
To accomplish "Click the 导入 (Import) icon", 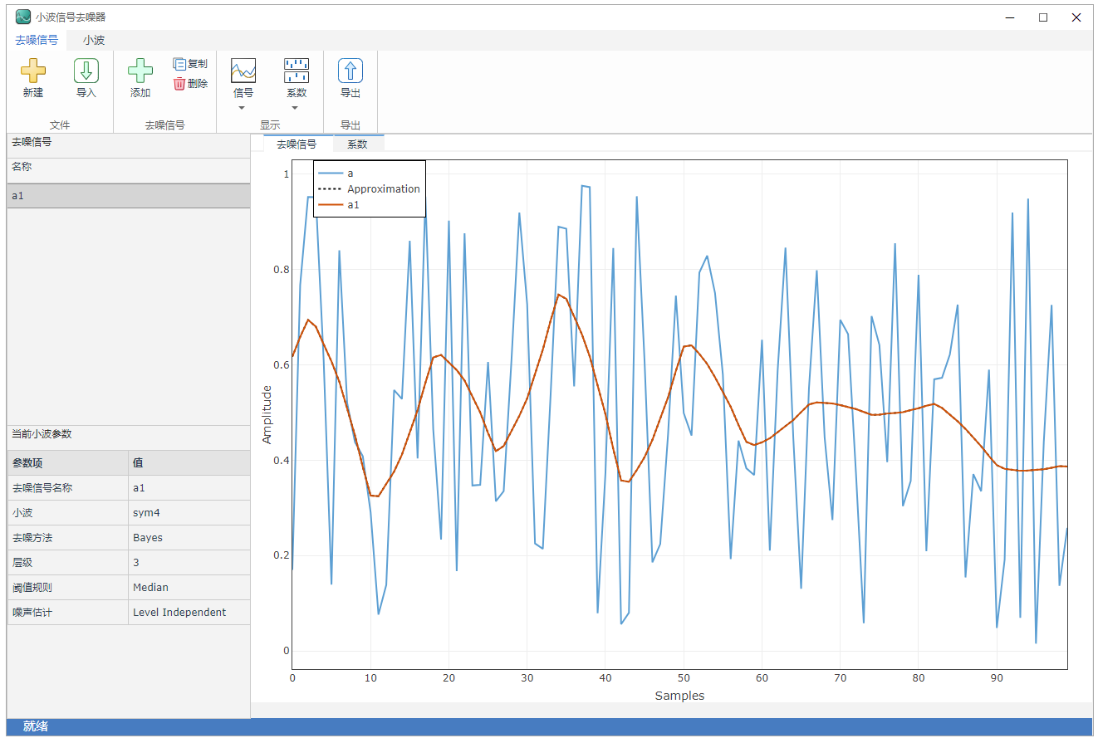I will (86, 71).
